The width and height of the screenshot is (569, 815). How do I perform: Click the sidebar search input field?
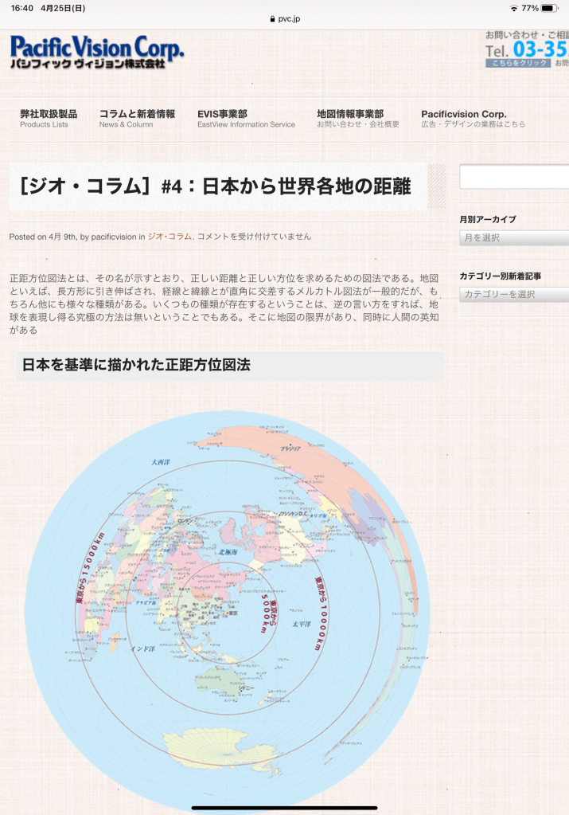click(x=514, y=177)
